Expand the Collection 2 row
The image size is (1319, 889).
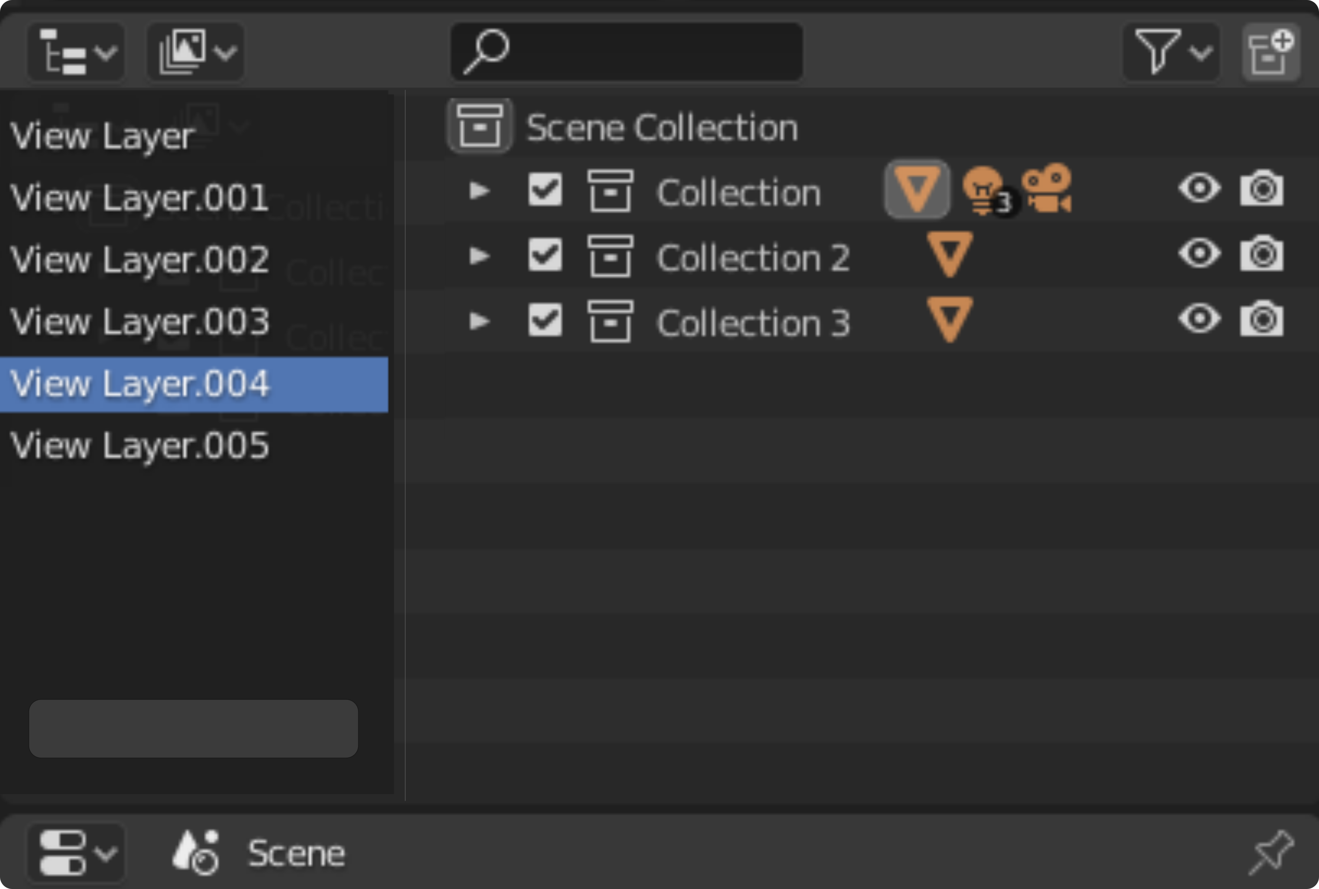point(479,256)
